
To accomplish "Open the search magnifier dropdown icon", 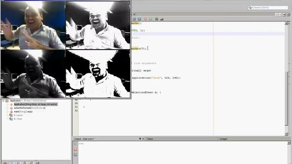I will click(250, 8).
